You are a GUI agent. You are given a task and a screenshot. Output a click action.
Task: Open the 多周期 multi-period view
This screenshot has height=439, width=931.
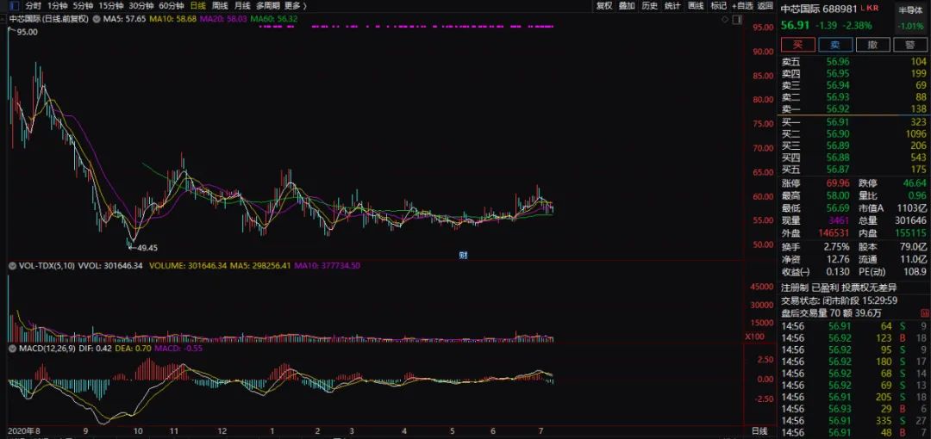point(266,5)
